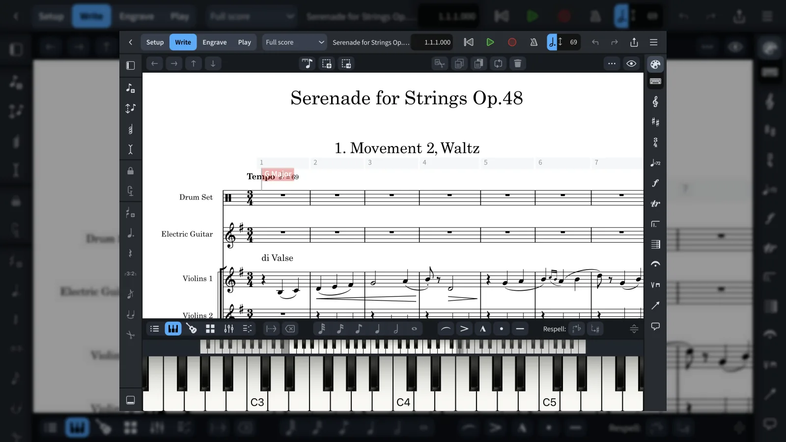Image resolution: width=786 pixels, height=442 pixels.
Task: Toggle grace notes input
Action: pos(130,294)
